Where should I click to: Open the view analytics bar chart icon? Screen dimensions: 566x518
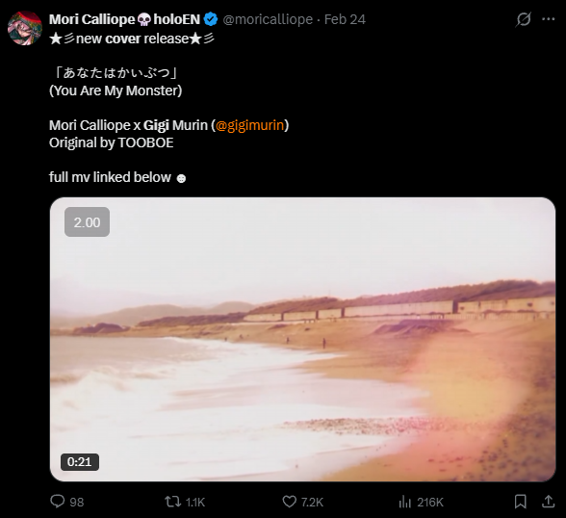point(405,502)
